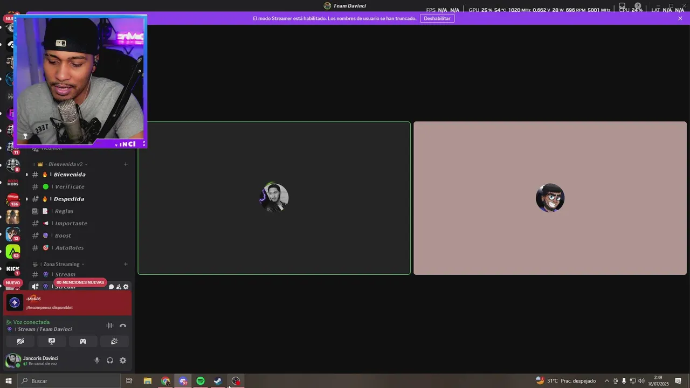
Task: Open the server icon with badge 8
Action: pyautogui.click(x=13, y=165)
